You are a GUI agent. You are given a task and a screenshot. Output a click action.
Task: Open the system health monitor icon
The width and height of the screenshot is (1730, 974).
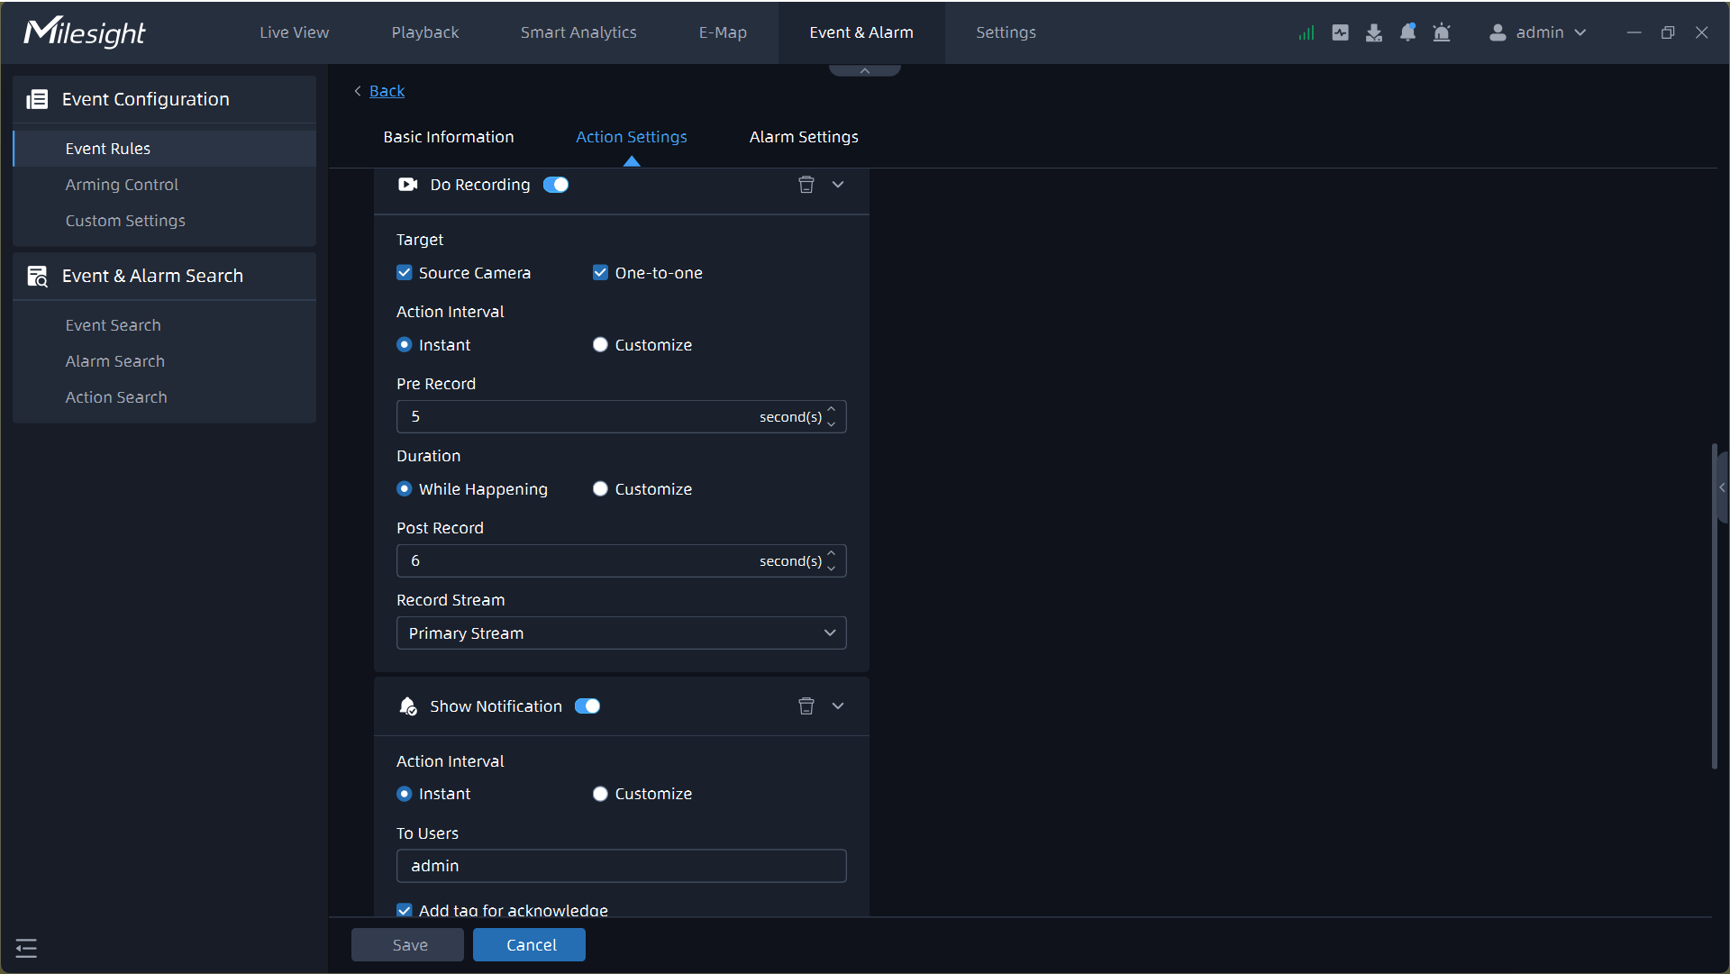[x=1341, y=33]
